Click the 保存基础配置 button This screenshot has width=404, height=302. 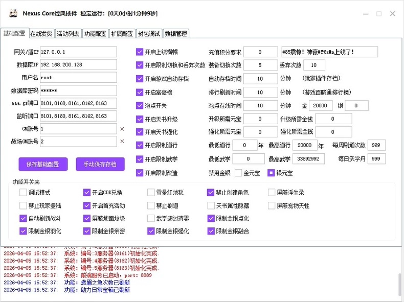click(43, 164)
